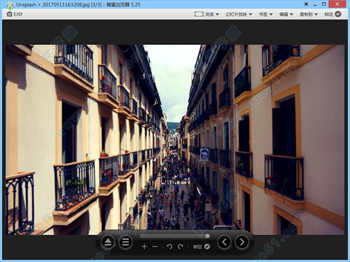Click the EXIF button label
350x262 pixels.
(18, 14)
